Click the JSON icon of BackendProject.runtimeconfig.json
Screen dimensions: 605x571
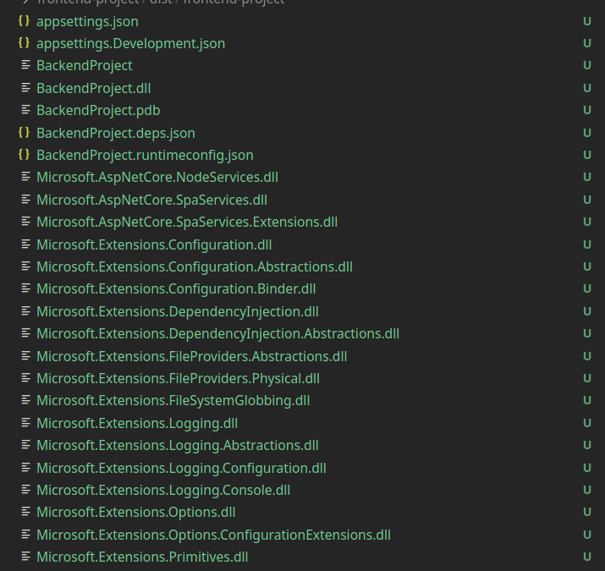pyautogui.click(x=24, y=156)
